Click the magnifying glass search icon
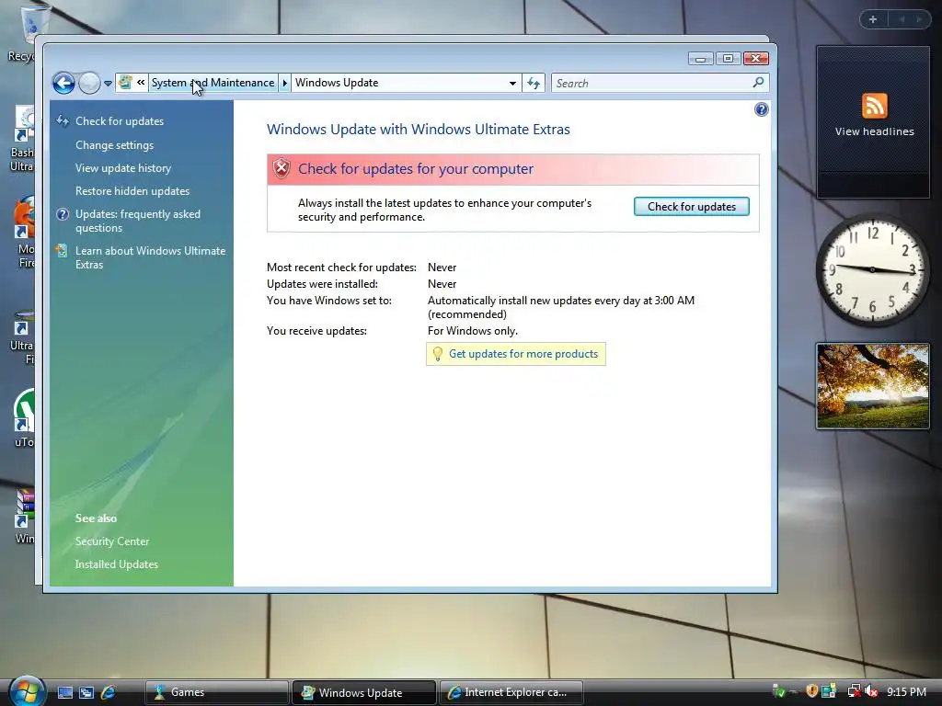This screenshot has width=942, height=706. coord(759,82)
